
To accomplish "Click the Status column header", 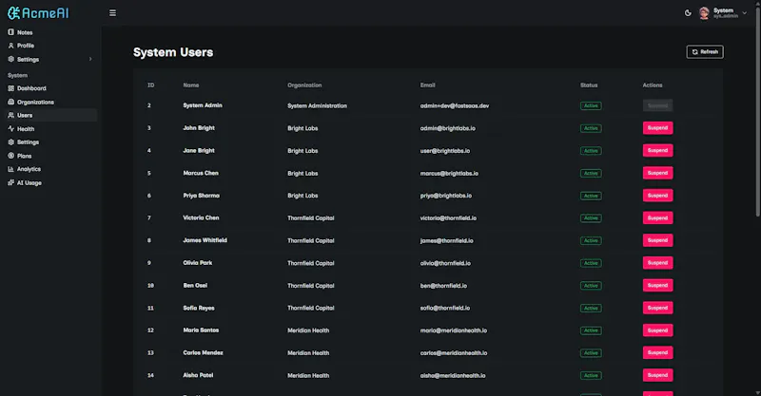I will click(589, 85).
